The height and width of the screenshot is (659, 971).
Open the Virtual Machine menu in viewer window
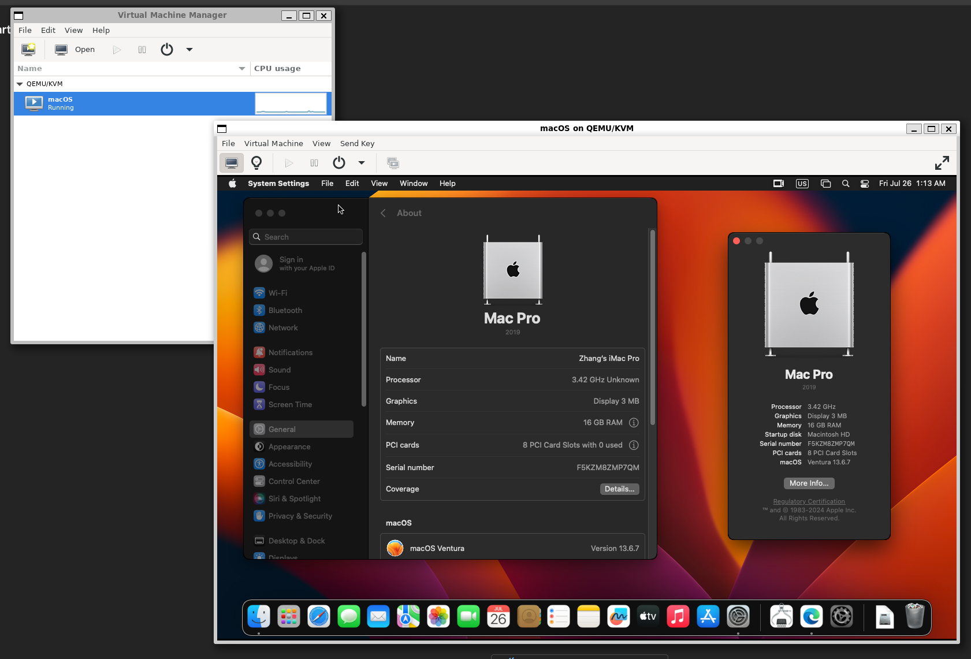[274, 143]
